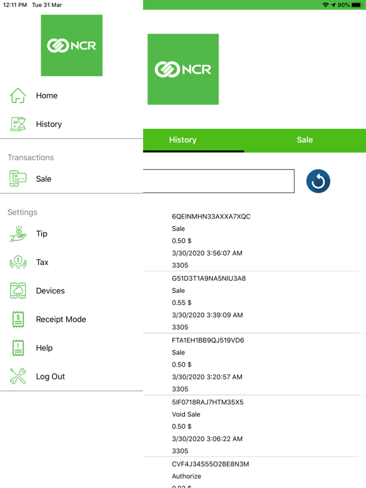Click the large NCR logo on main page
Screen dimensions: 366x488
(x=183, y=69)
